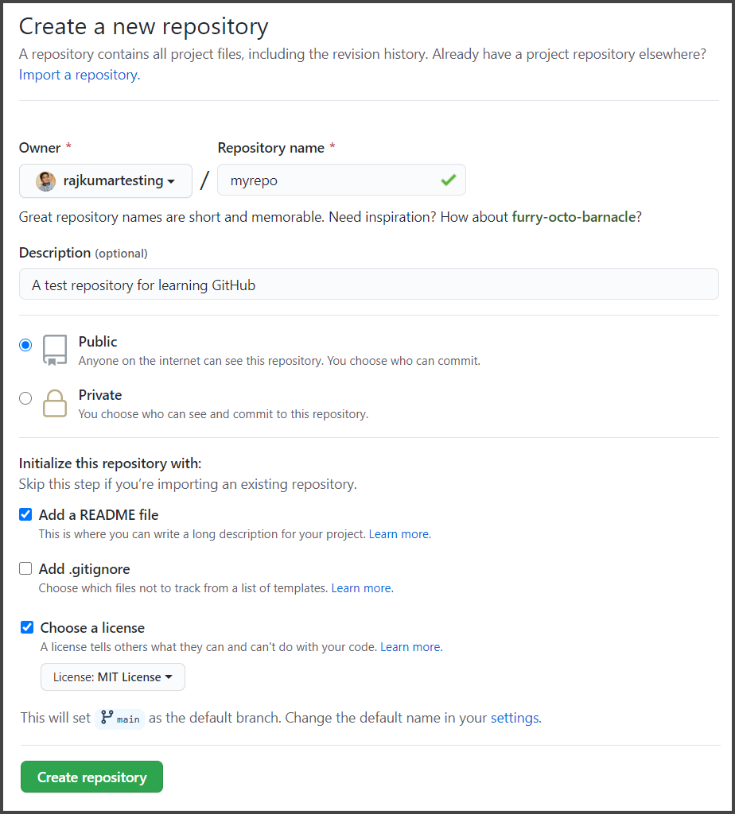
Task: Select the Public radio button
Action: coord(25,345)
